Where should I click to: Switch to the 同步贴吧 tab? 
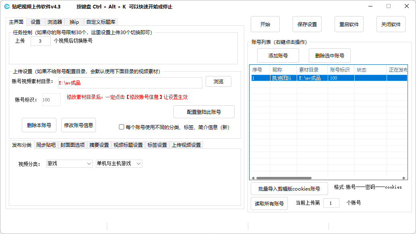coord(46,145)
